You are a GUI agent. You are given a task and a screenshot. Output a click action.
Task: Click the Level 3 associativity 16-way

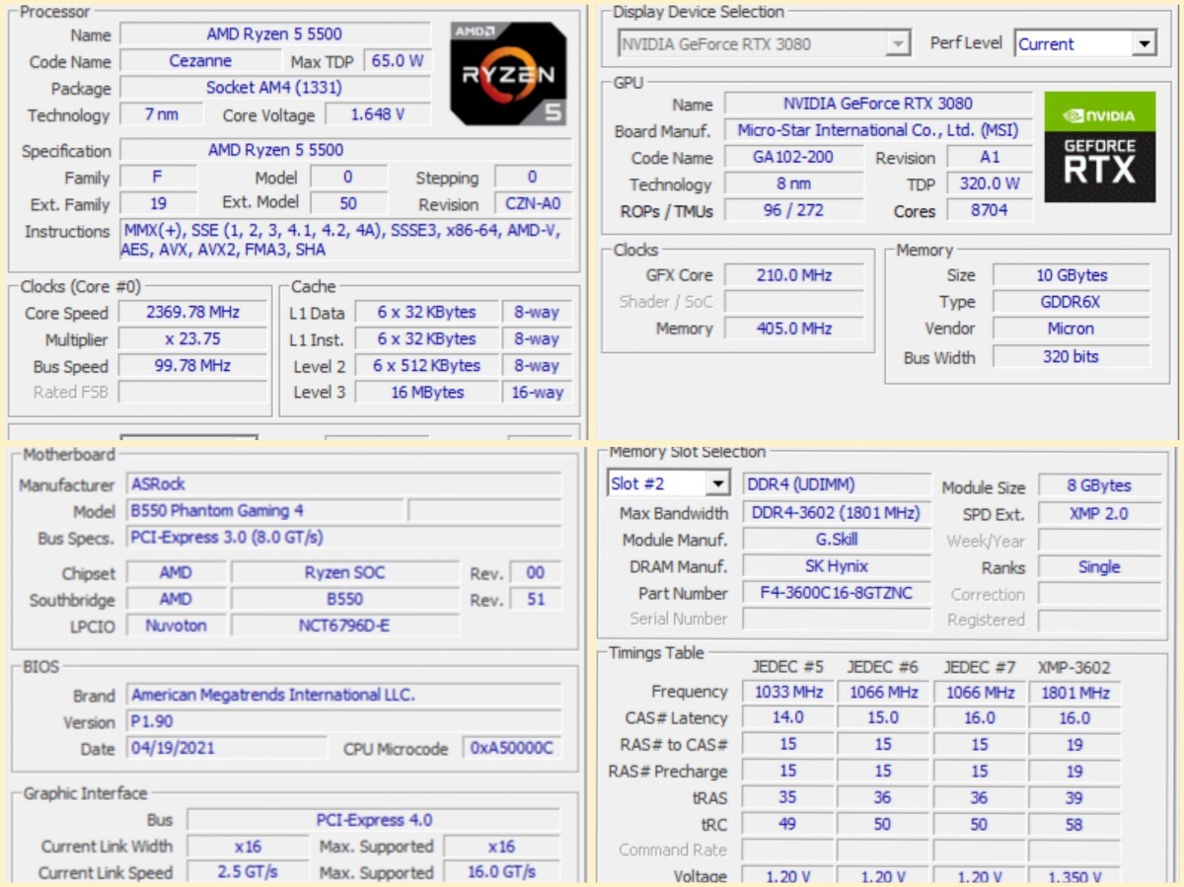[x=537, y=392]
